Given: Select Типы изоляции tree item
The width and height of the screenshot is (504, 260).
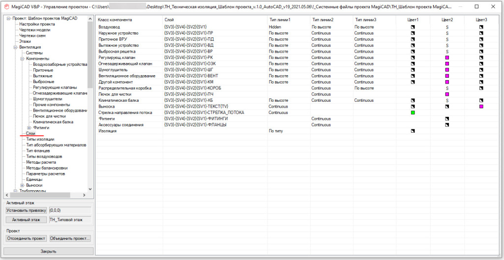Looking at the screenshot, I should click(40, 140).
